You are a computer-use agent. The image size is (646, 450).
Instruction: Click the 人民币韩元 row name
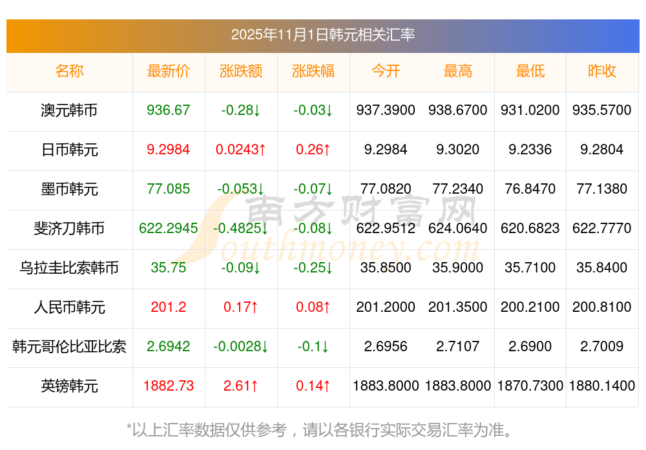coord(69,307)
